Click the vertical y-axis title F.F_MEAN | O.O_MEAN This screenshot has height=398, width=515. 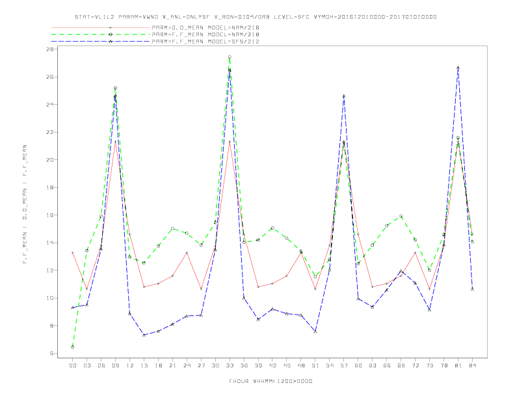click(25, 204)
